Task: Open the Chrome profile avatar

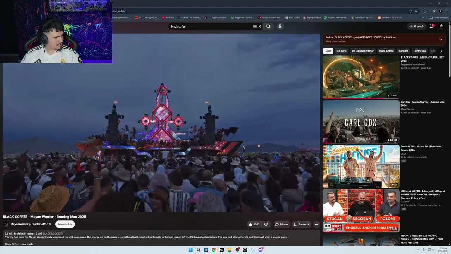Action: pyautogui.click(x=440, y=11)
